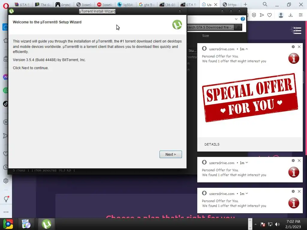Switch to the Google 'gta 5' tab

146,5
